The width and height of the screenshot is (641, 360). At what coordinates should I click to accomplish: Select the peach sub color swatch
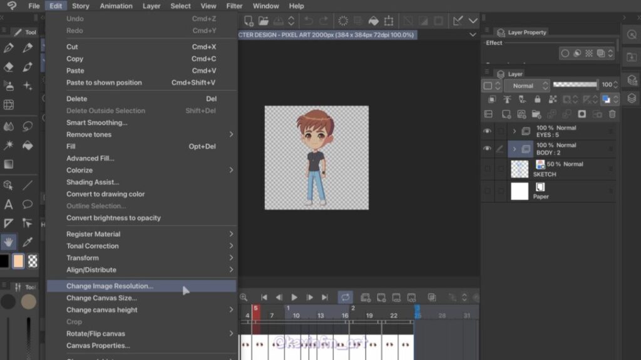point(19,261)
